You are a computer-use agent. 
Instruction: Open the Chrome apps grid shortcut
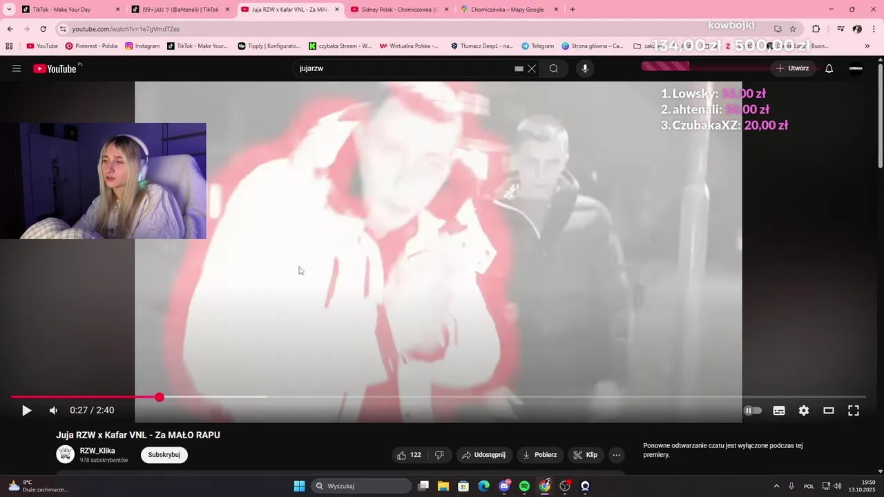point(9,46)
